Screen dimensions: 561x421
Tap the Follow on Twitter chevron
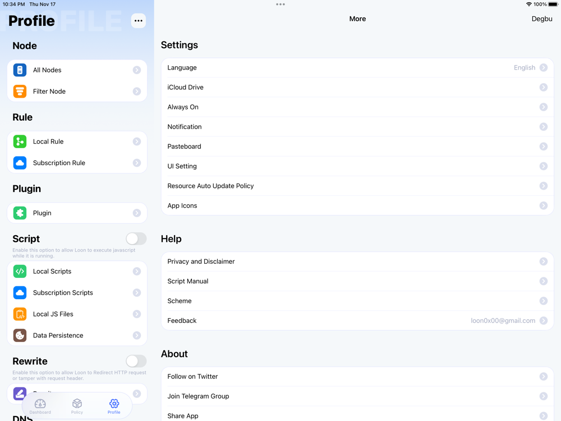544,376
